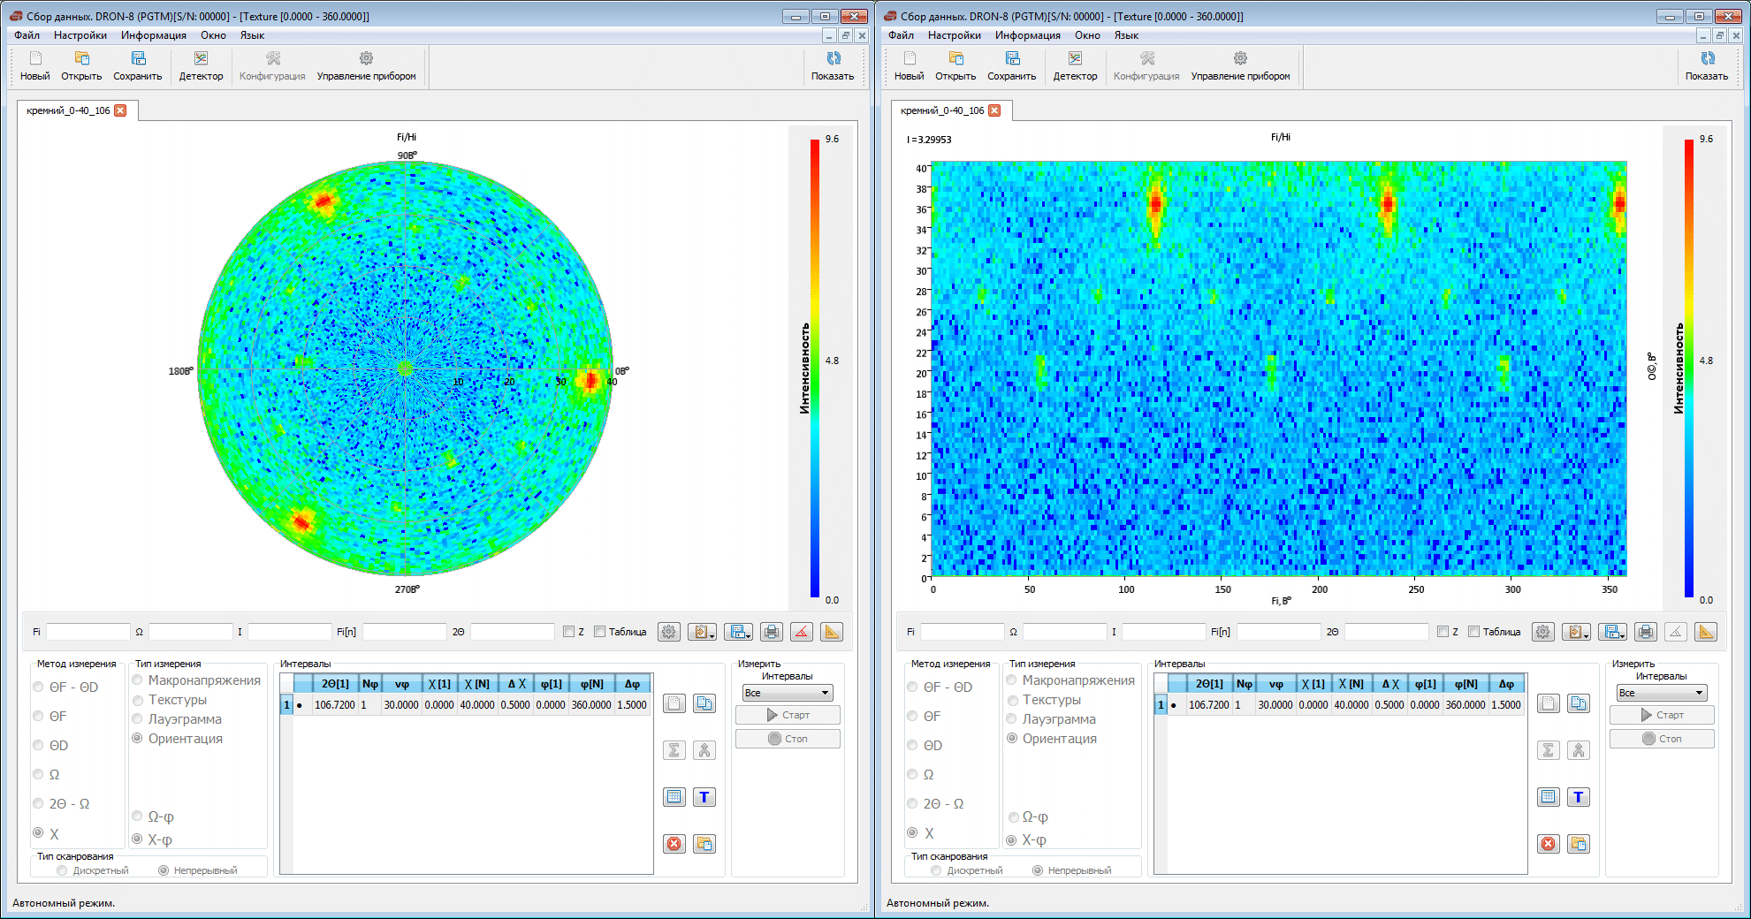Open the save-export dropdown button under left plot
The height and width of the screenshot is (919, 1751).
(x=738, y=632)
